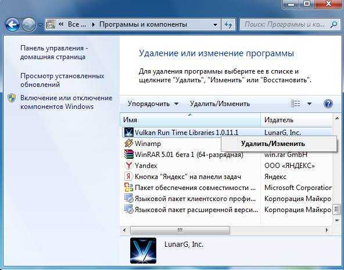Select the WinRAR books icon
Screen dimensions: 344x270
128,155
